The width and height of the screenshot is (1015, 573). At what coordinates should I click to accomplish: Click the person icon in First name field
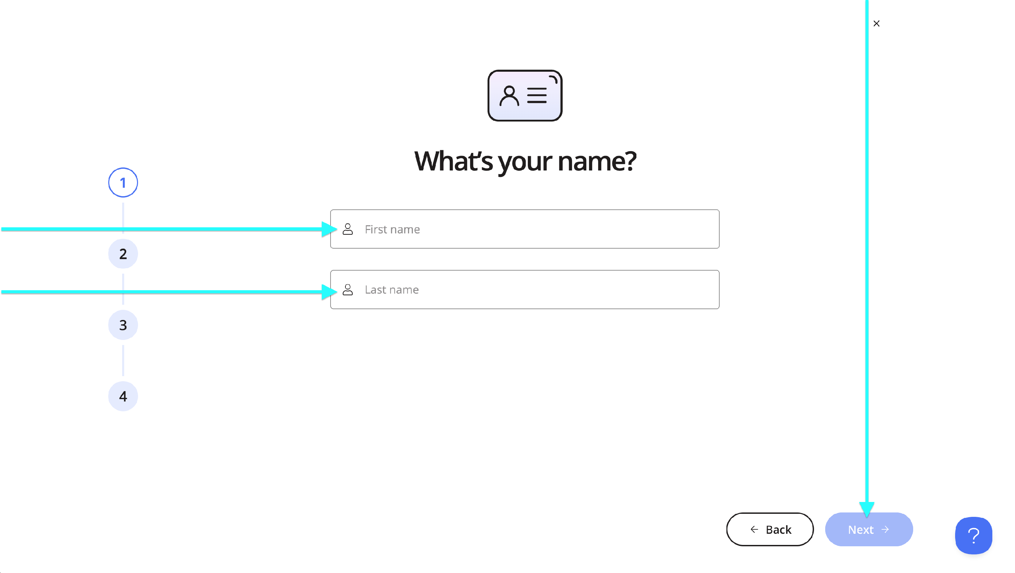pos(347,229)
